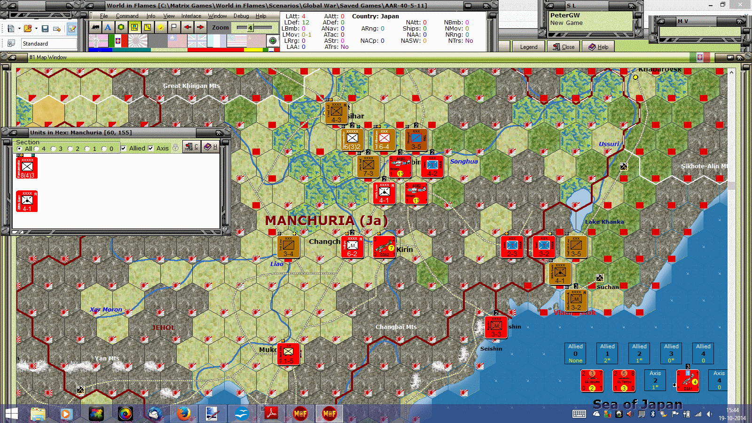Image resolution: width=752 pixels, height=423 pixels.
Task: Click the green hexagon toolbar icon
Action: (121, 27)
